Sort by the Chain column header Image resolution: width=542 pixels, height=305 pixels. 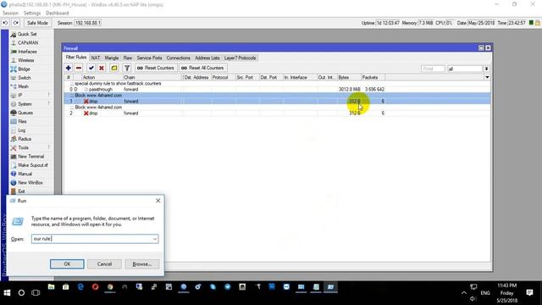(x=152, y=77)
